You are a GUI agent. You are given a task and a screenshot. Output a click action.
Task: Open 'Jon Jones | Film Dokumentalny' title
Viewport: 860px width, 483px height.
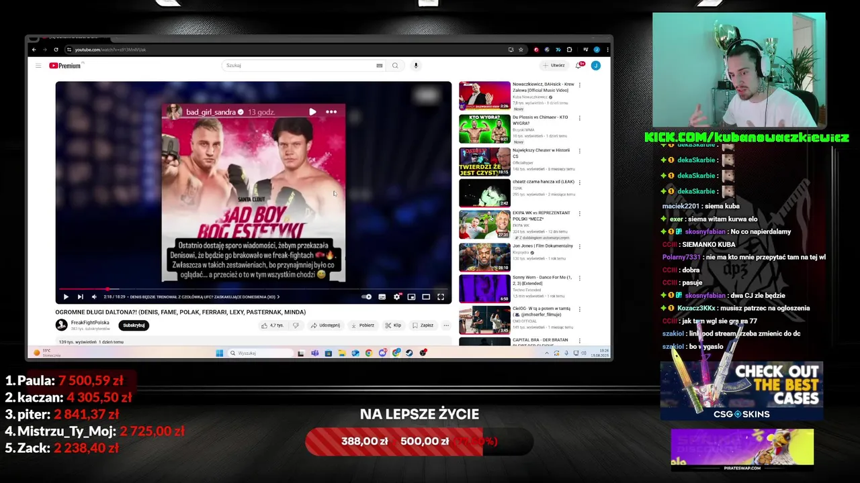pos(543,246)
